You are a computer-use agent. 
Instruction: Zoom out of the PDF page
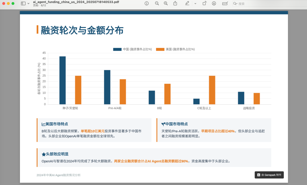tap(157, 3)
